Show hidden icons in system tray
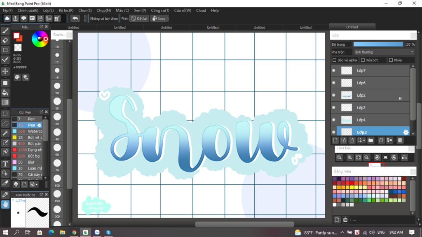The height and width of the screenshot is (237, 422). point(342,232)
